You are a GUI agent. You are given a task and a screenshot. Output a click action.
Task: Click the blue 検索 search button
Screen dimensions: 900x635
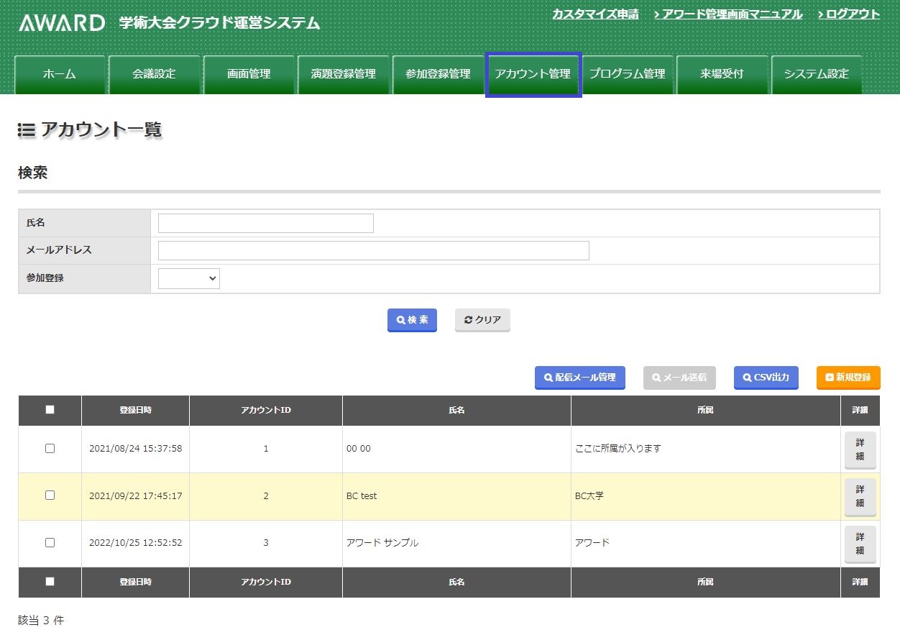point(412,320)
